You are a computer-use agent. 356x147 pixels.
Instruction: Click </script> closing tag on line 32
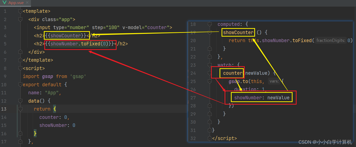[x=225, y=138]
